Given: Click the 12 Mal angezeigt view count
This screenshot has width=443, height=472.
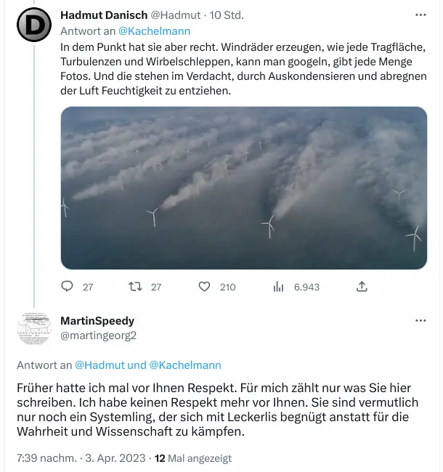Looking at the screenshot, I should click(193, 458).
